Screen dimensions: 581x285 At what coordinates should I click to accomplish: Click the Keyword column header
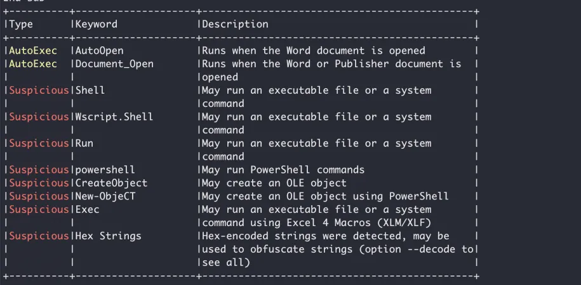click(97, 25)
